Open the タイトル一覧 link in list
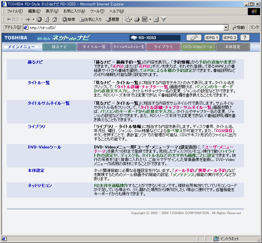This screenshot has height=243, width=262. [38, 83]
